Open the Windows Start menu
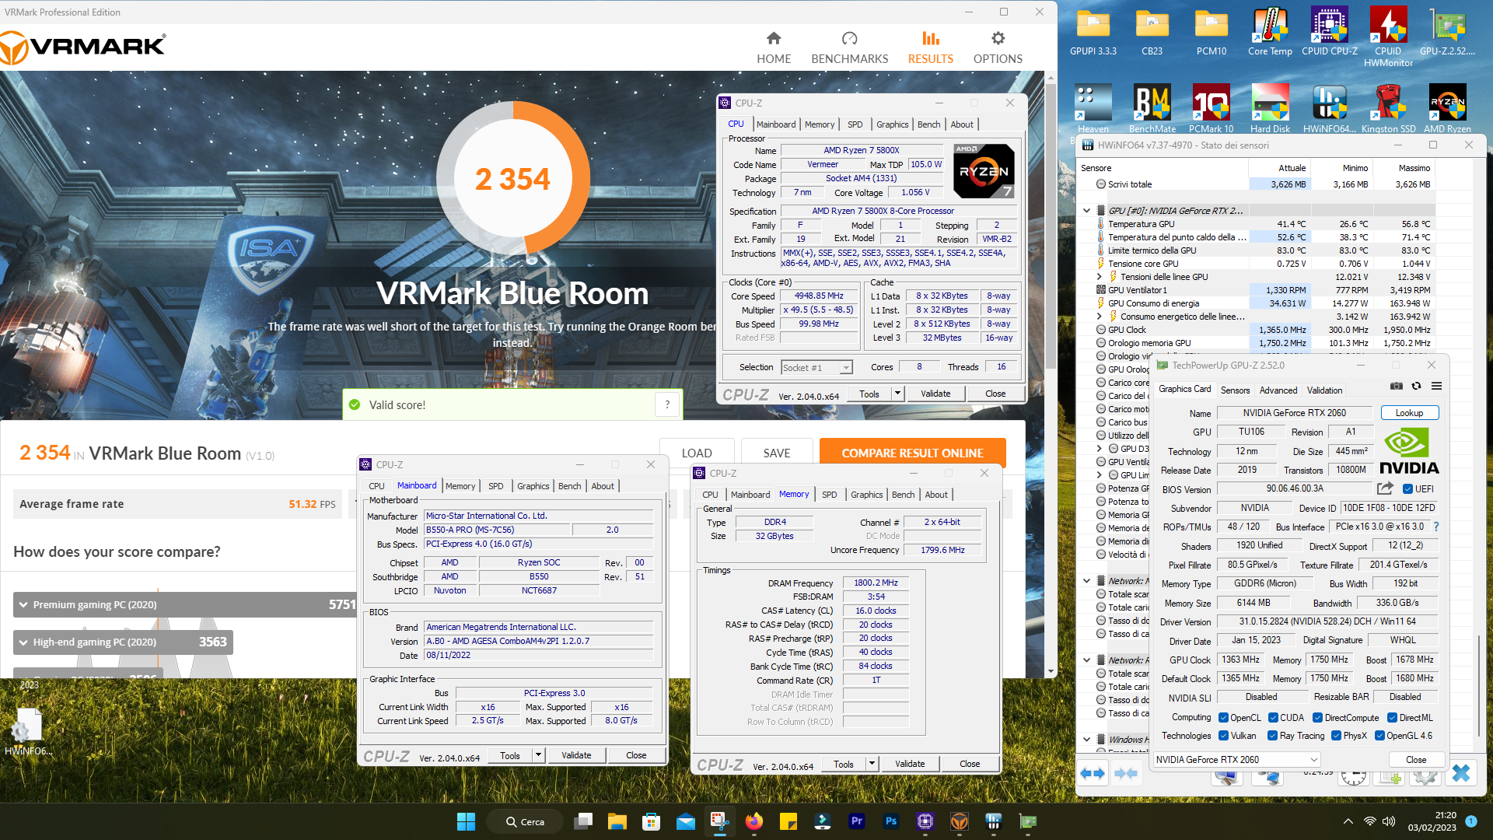 click(x=466, y=821)
